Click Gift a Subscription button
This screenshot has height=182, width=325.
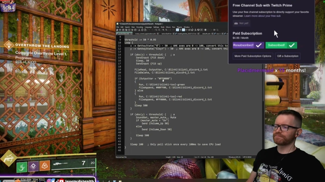point(287,56)
